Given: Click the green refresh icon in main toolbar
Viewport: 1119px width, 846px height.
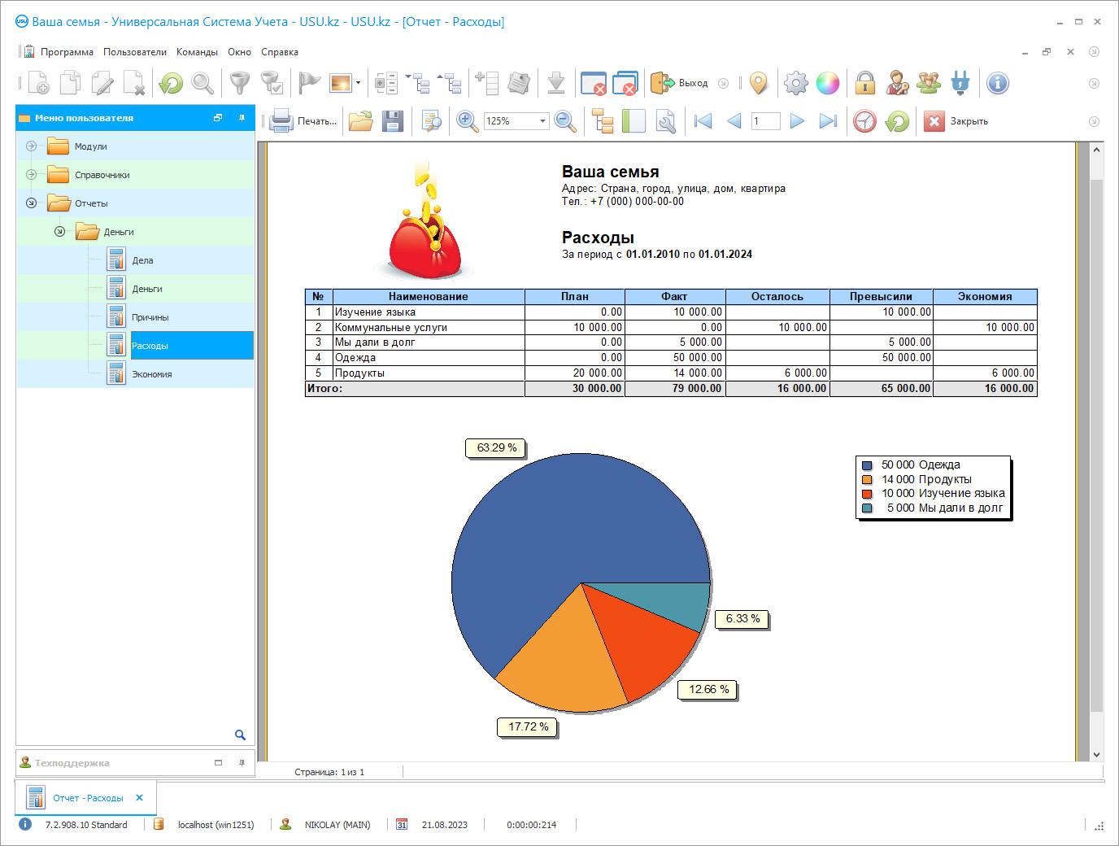Looking at the screenshot, I should pyautogui.click(x=171, y=83).
